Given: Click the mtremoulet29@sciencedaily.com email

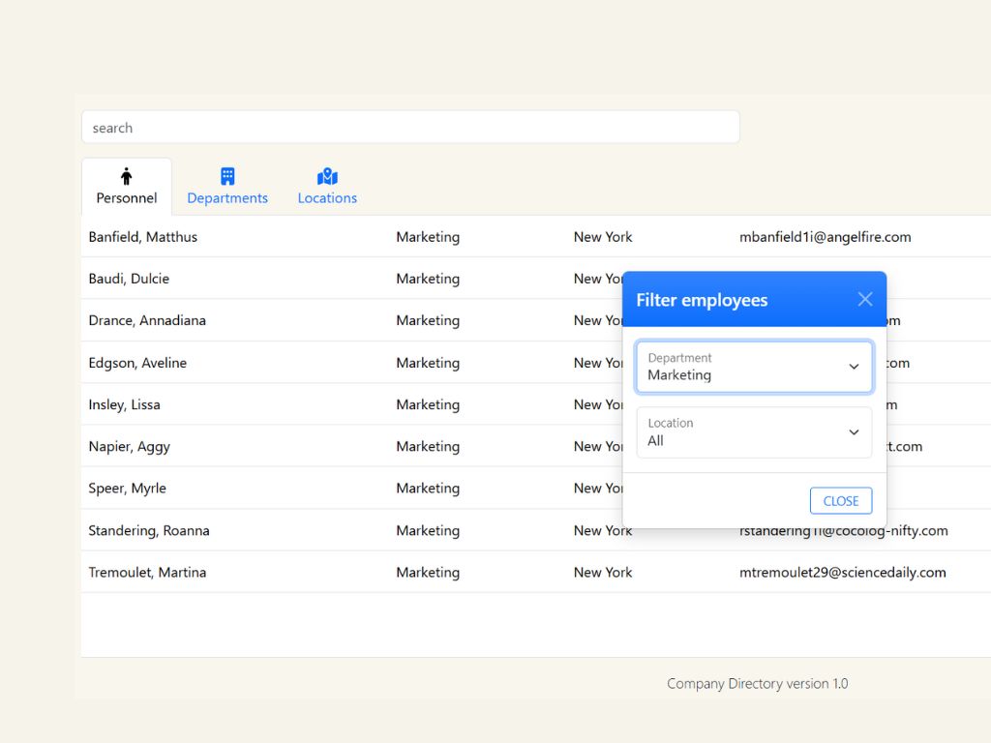Looking at the screenshot, I should pos(842,573).
